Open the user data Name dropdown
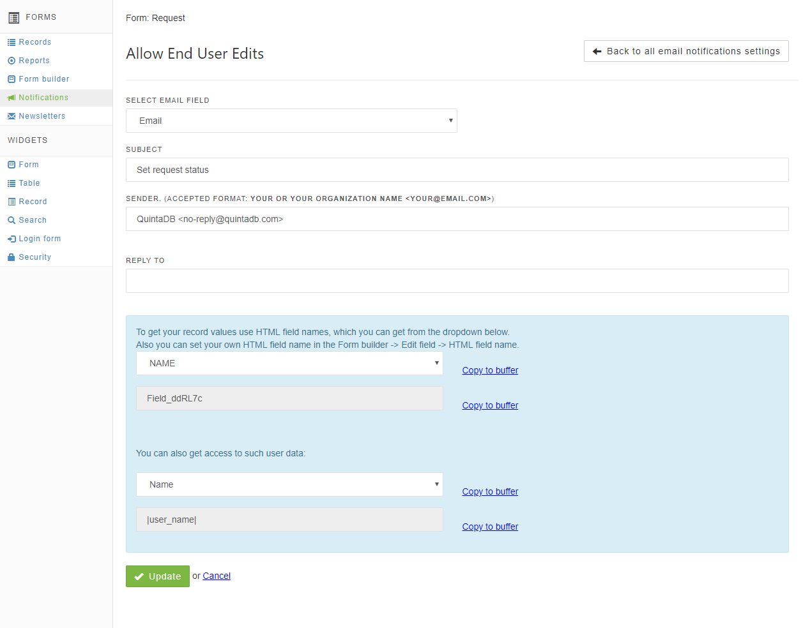Viewport: 810px width, 628px height. [x=289, y=484]
